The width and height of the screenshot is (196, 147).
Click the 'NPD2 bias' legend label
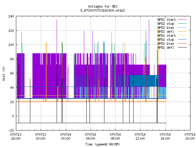pos(166,28)
